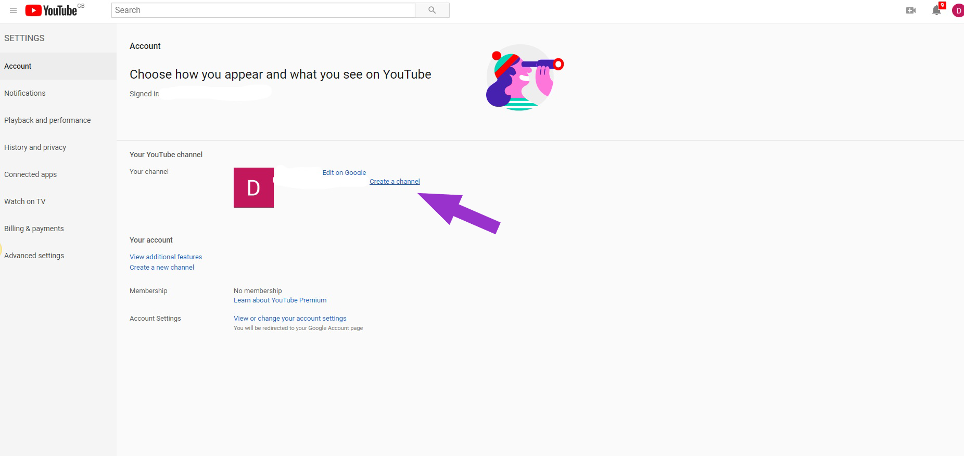
Task: Open the D account avatar menu
Action: click(x=958, y=10)
